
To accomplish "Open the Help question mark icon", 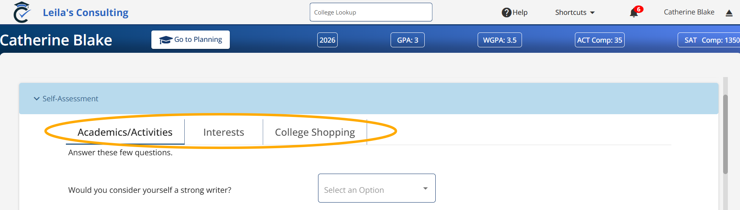I will [506, 13].
